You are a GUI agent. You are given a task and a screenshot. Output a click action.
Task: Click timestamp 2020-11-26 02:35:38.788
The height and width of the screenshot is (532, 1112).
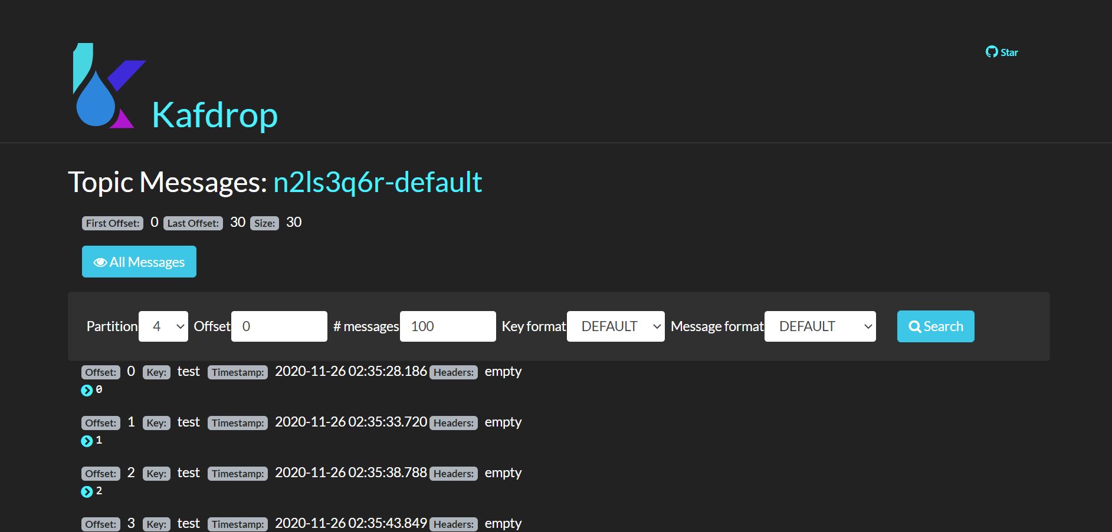[351, 473]
